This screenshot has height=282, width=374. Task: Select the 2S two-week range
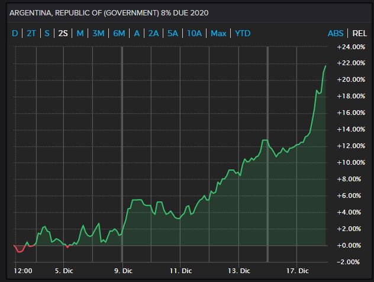(x=63, y=33)
